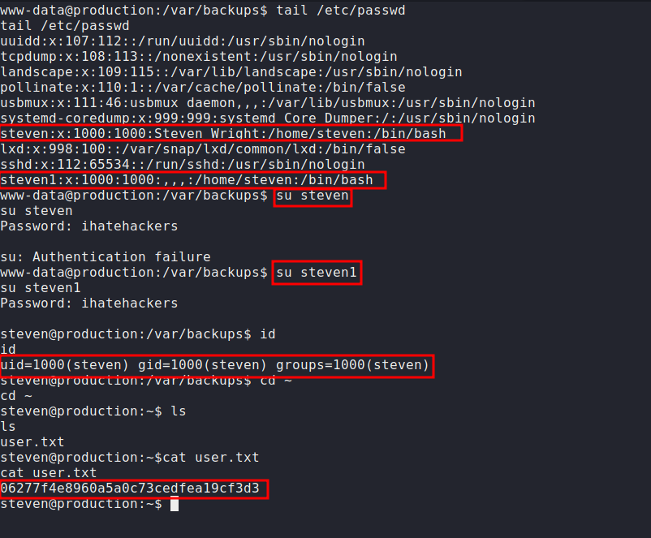Select the usbmux daemon entry line
The height and width of the screenshot is (538, 651).
pyautogui.click(x=268, y=102)
